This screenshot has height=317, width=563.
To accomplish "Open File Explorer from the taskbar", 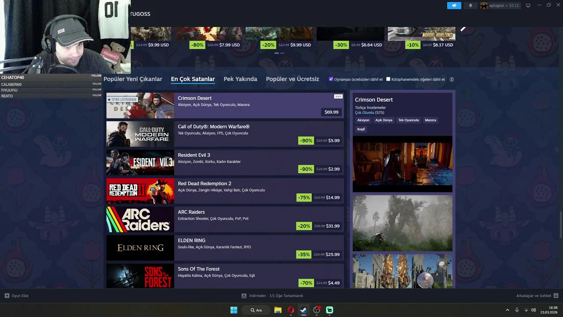I will [278, 310].
